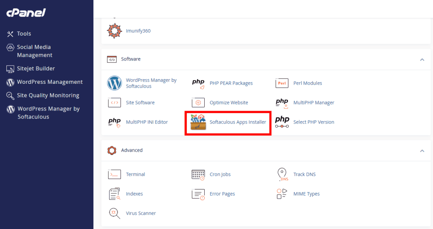This screenshot has height=229, width=433.
Task: Click Virus Scanner magnifier icon
Action: (x=114, y=213)
